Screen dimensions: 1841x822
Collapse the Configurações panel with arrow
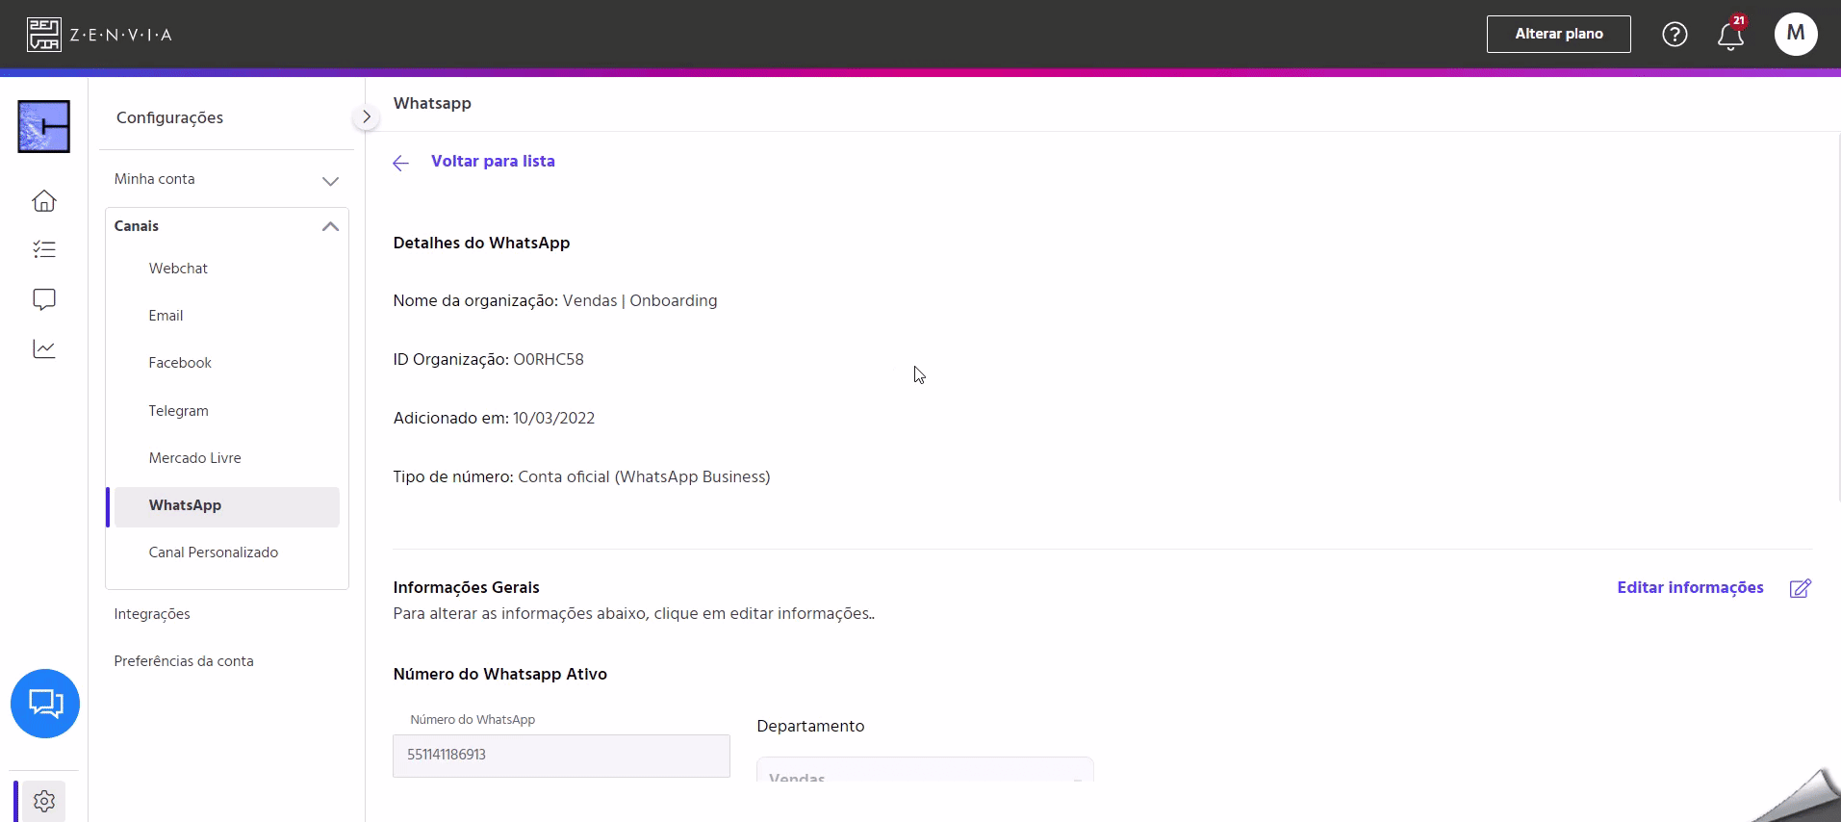(366, 116)
